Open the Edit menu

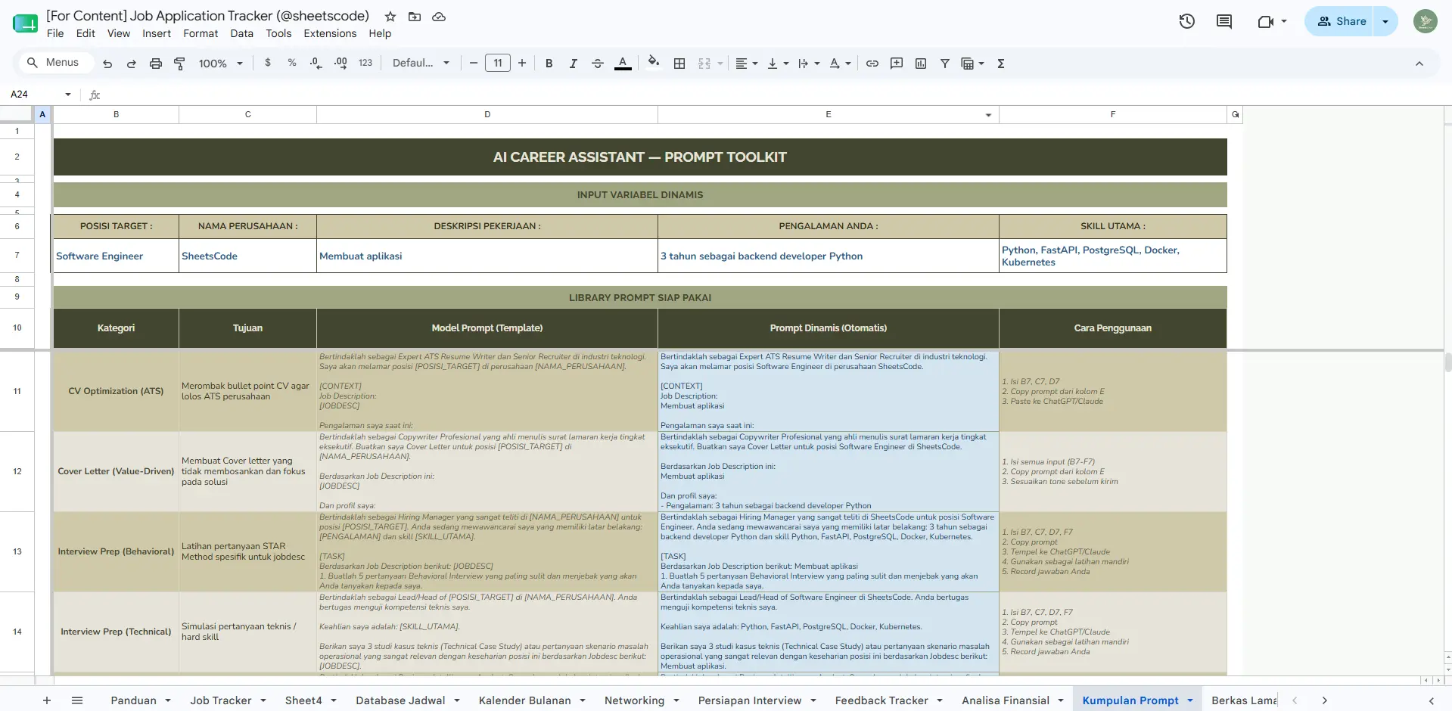pyautogui.click(x=86, y=33)
